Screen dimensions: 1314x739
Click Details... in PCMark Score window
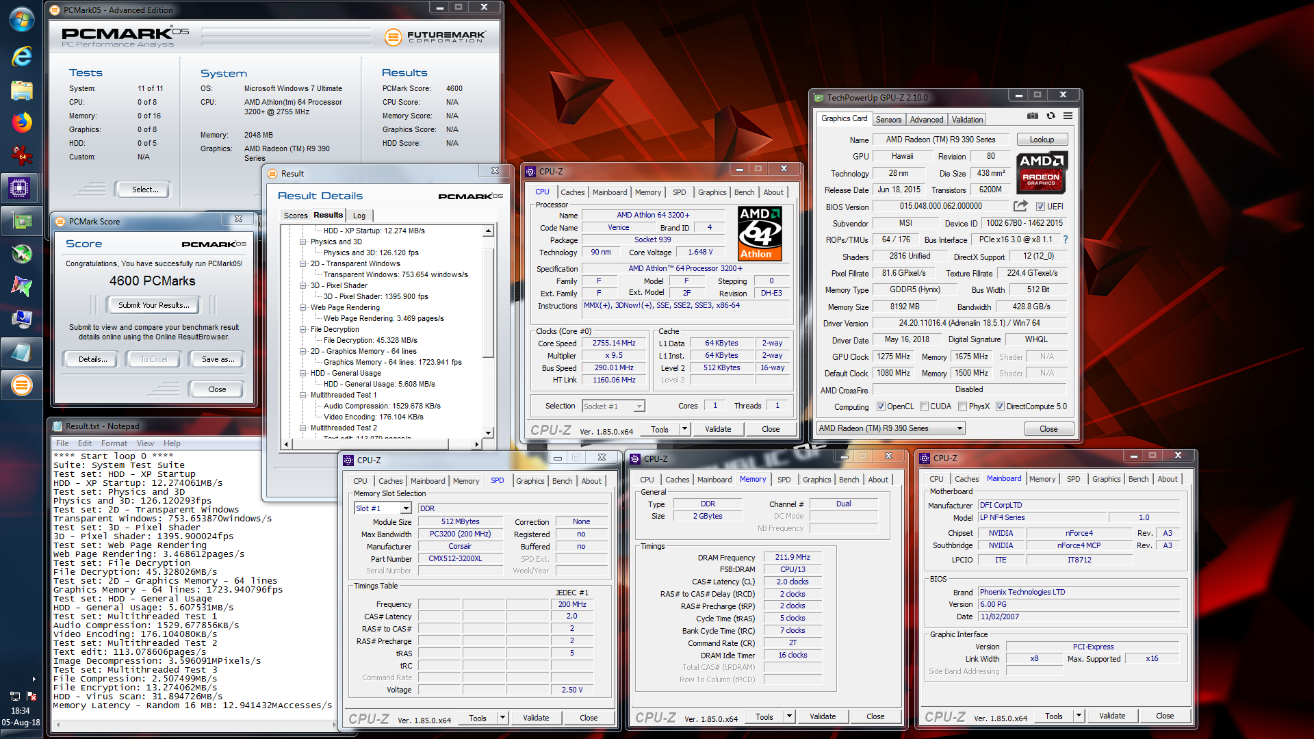click(92, 359)
